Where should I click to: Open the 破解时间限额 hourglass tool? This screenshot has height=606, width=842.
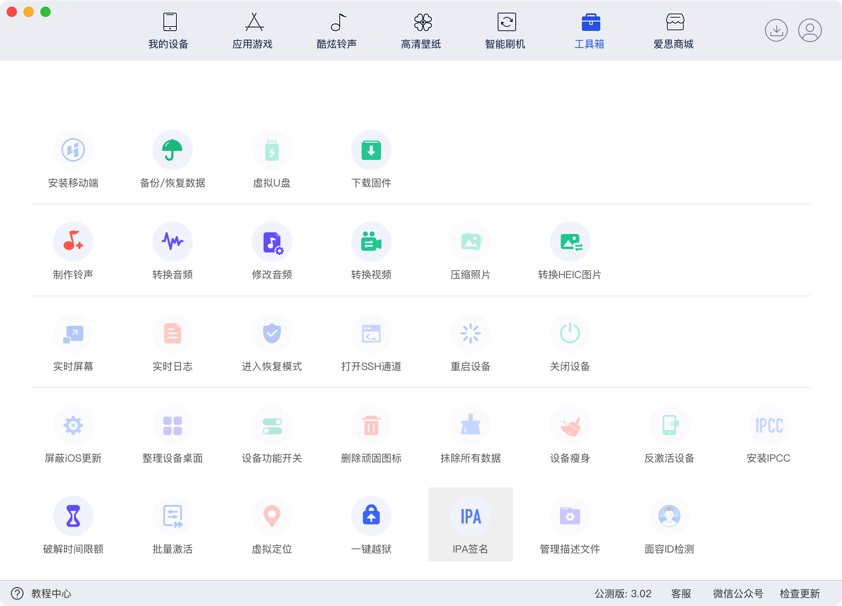[73, 516]
